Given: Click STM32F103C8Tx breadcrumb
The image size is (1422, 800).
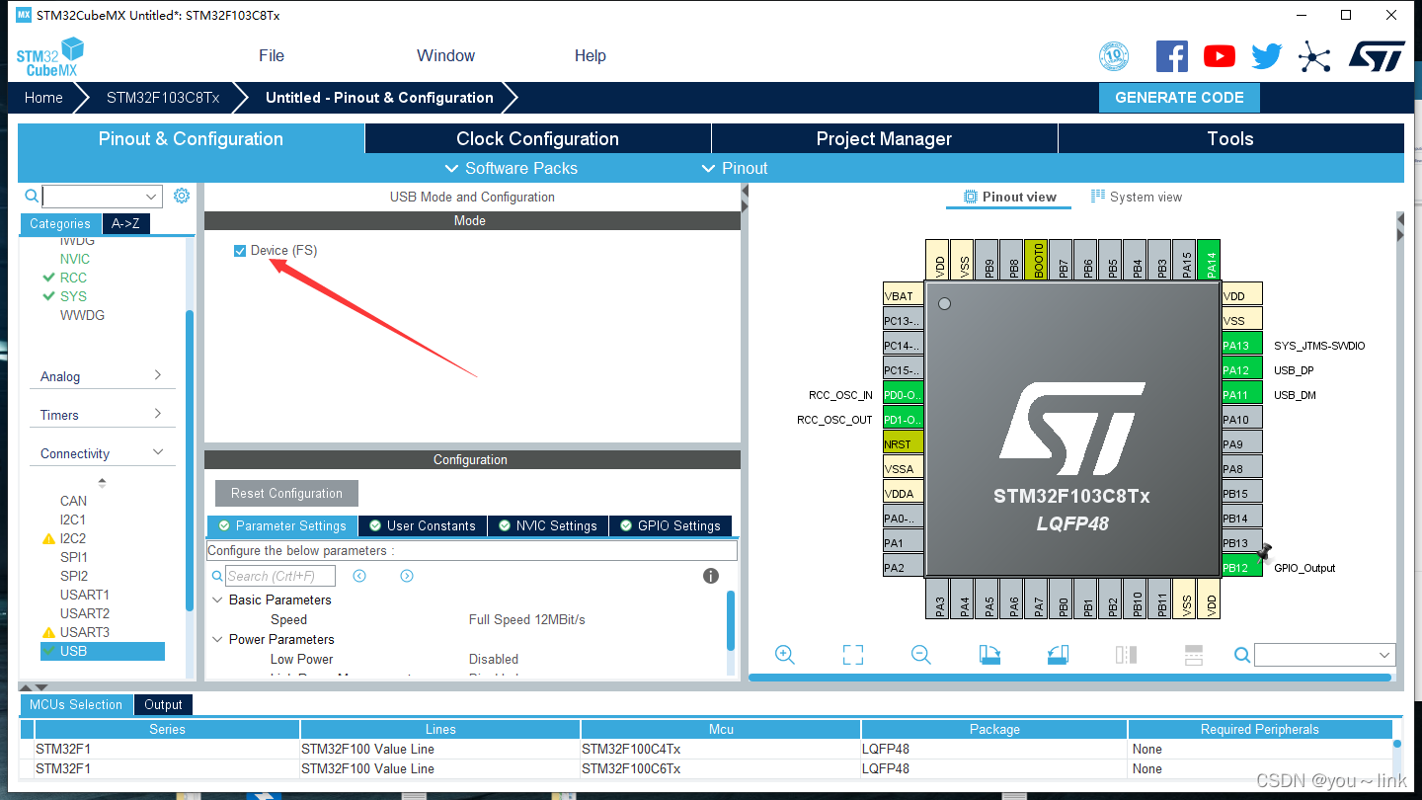Looking at the screenshot, I should 163,98.
